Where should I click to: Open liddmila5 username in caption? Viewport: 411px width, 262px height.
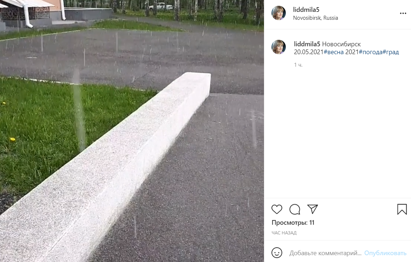(x=307, y=44)
